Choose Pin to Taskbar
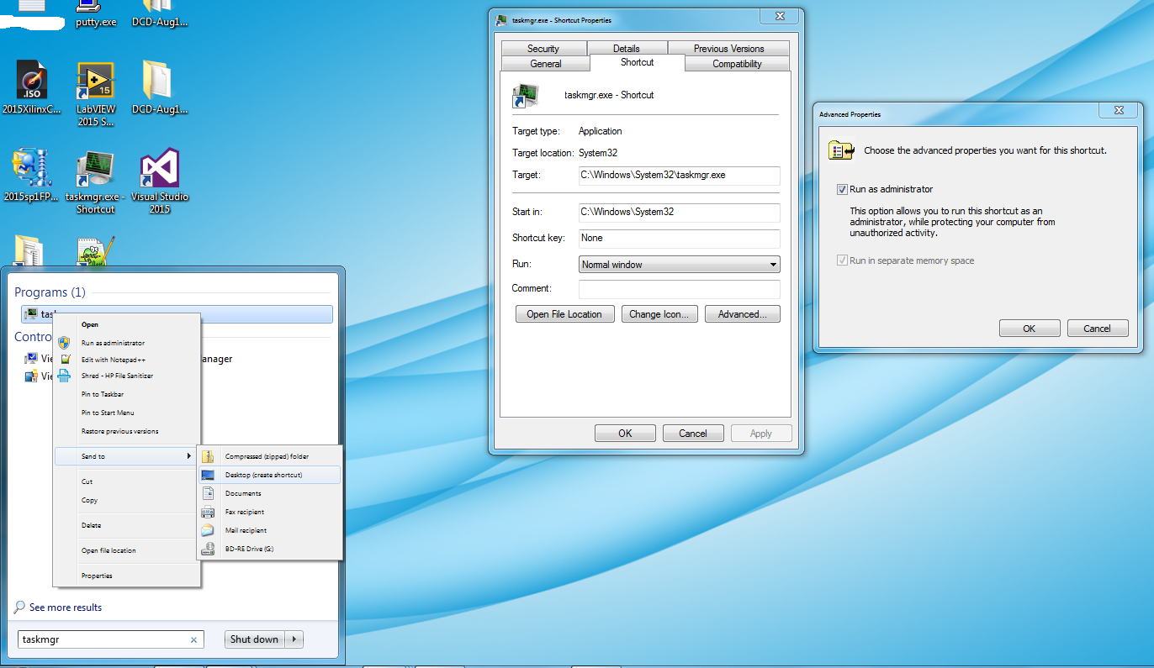 [x=102, y=394]
